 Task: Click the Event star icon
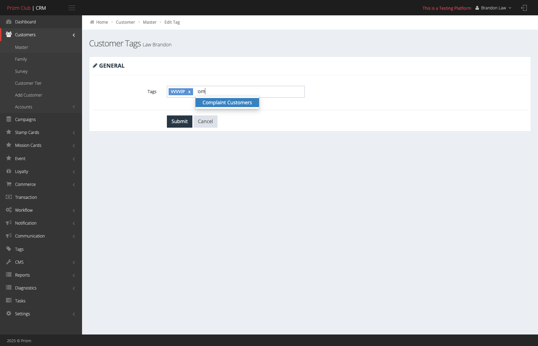tap(9, 158)
